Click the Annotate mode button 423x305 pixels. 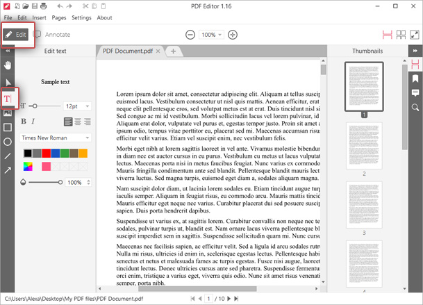point(52,34)
